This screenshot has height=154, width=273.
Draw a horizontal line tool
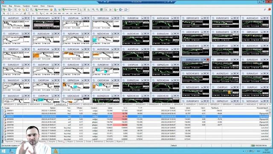pos(17,13)
